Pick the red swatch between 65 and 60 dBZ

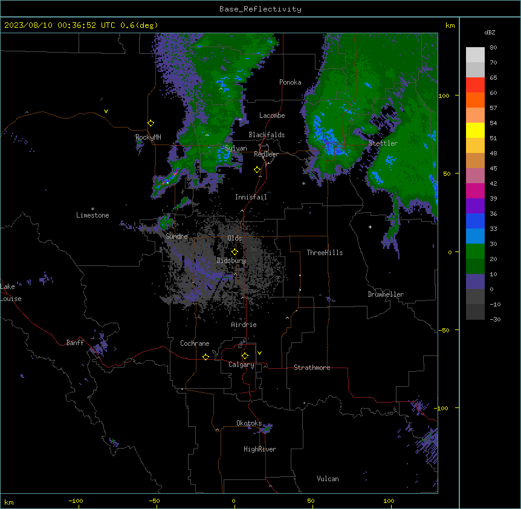pyautogui.click(x=475, y=85)
